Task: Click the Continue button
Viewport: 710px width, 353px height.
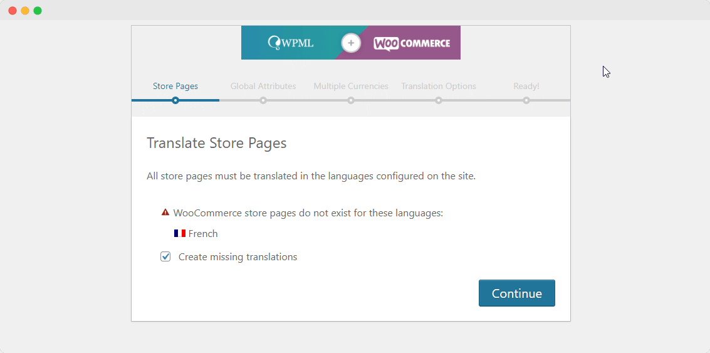Action: tap(516, 293)
